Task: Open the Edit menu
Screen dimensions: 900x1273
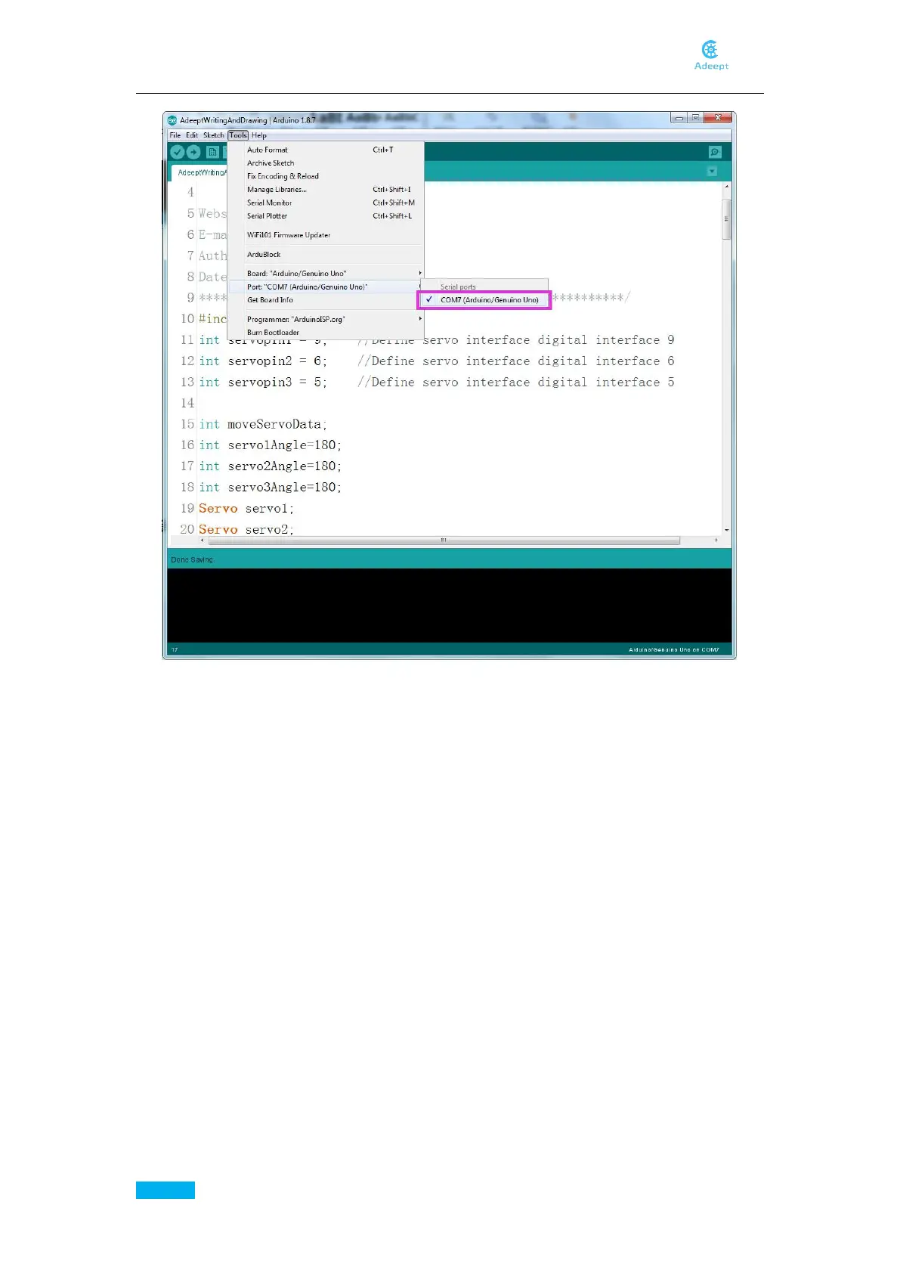Action: (x=192, y=135)
